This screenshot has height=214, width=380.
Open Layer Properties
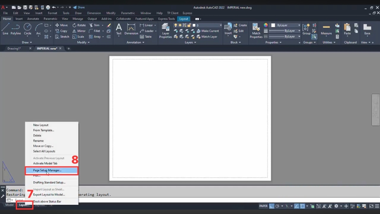pos(165,30)
